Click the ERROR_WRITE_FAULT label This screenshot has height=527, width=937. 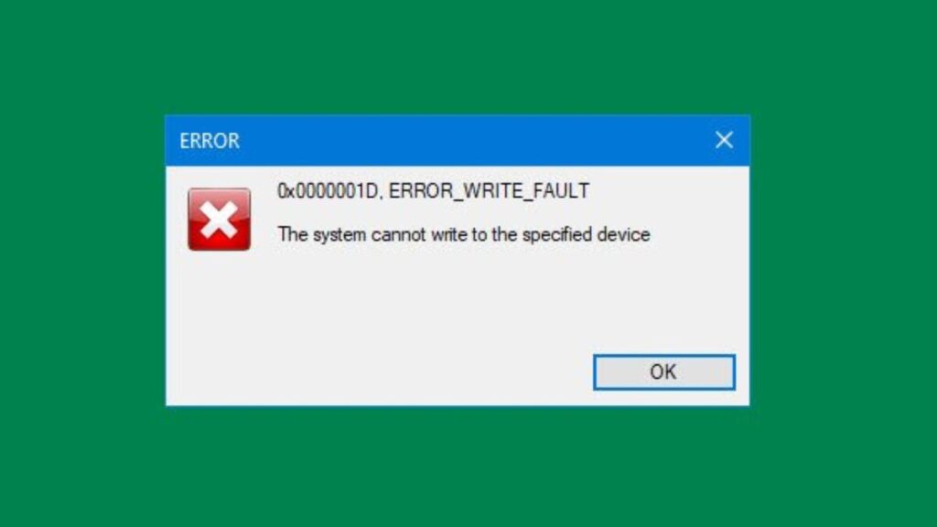point(489,191)
